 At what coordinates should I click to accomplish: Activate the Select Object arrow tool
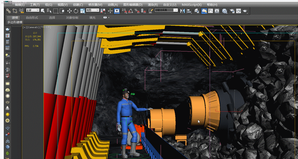click(x=43, y=11)
